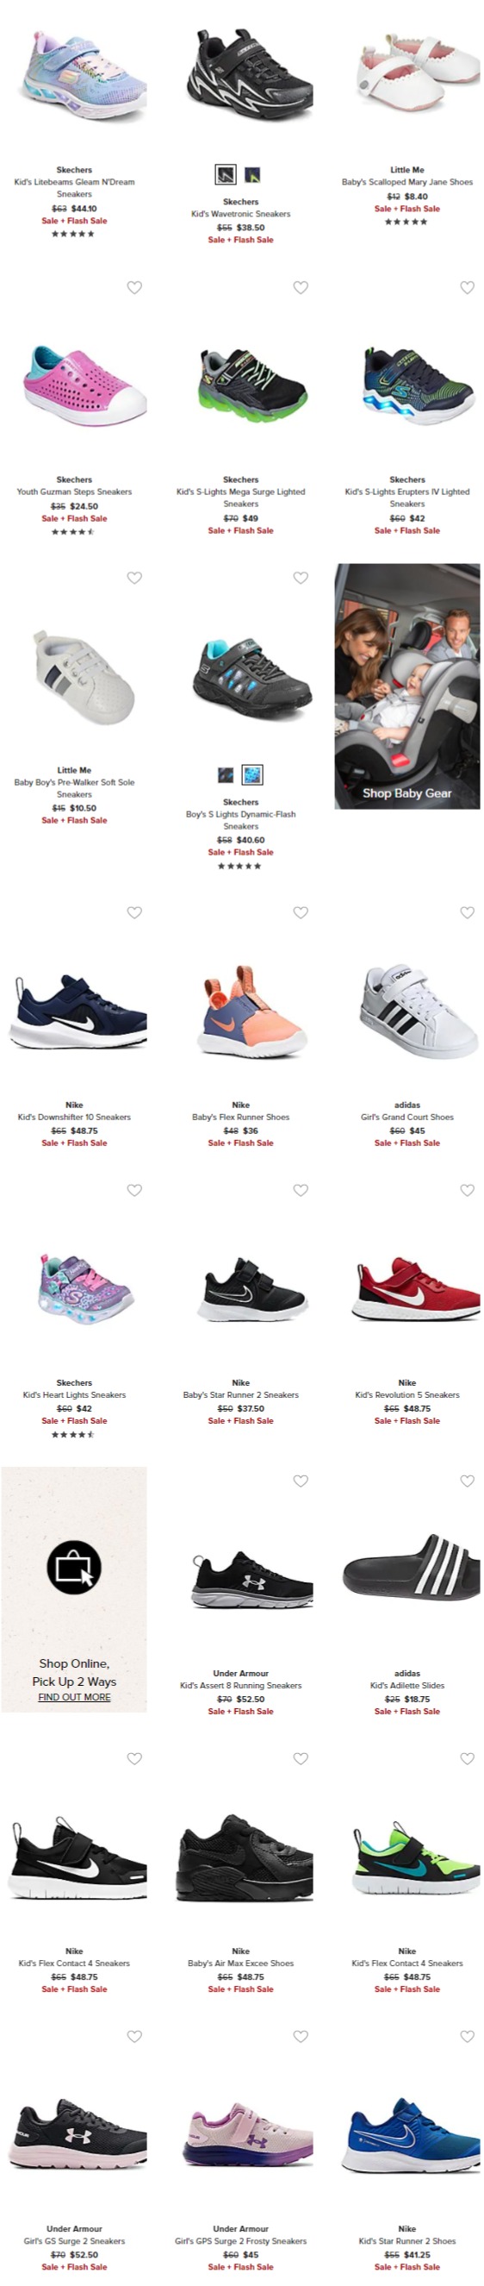Open Baby's Scalloped Mary Jane Shoes link
Viewport: 484px width, 2286px height.
[406, 182]
